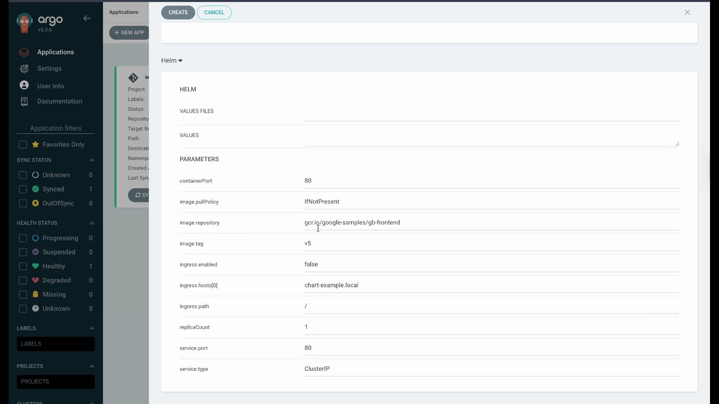The height and width of the screenshot is (404, 719).
Task: Toggle Favorites Only checkbox
Action: coord(23,145)
